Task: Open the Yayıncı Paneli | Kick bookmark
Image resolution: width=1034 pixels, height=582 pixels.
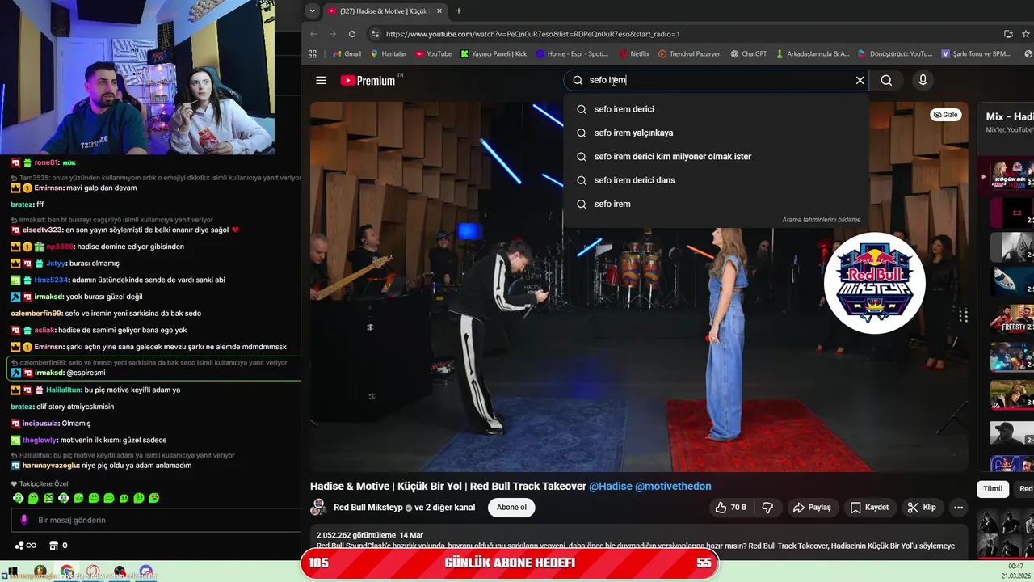Action: (494, 54)
